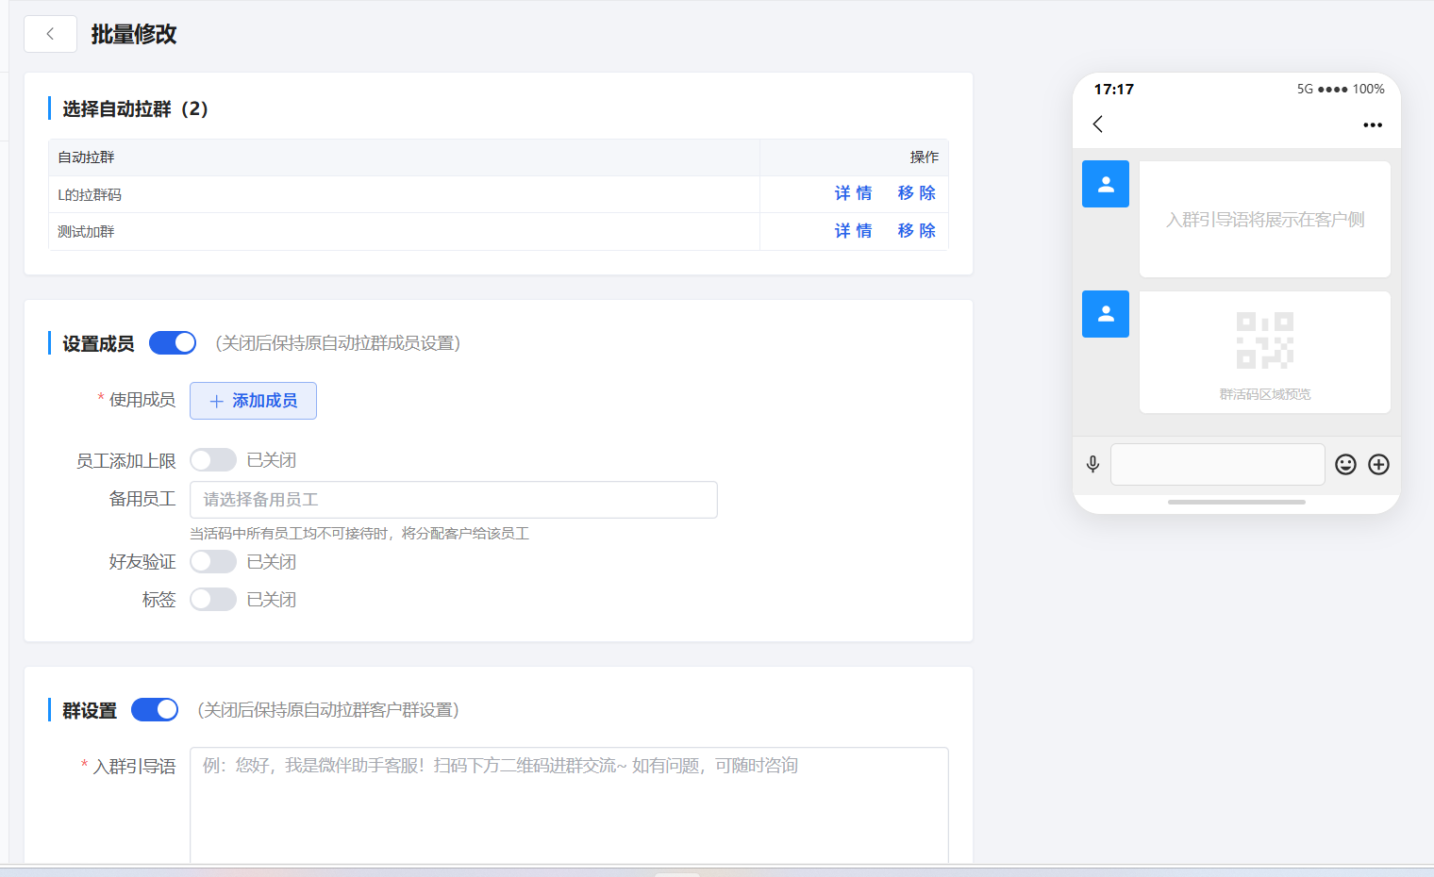The width and height of the screenshot is (1434, 877).
Task: Enable the 标签 switch
Action: coord(213,600)
